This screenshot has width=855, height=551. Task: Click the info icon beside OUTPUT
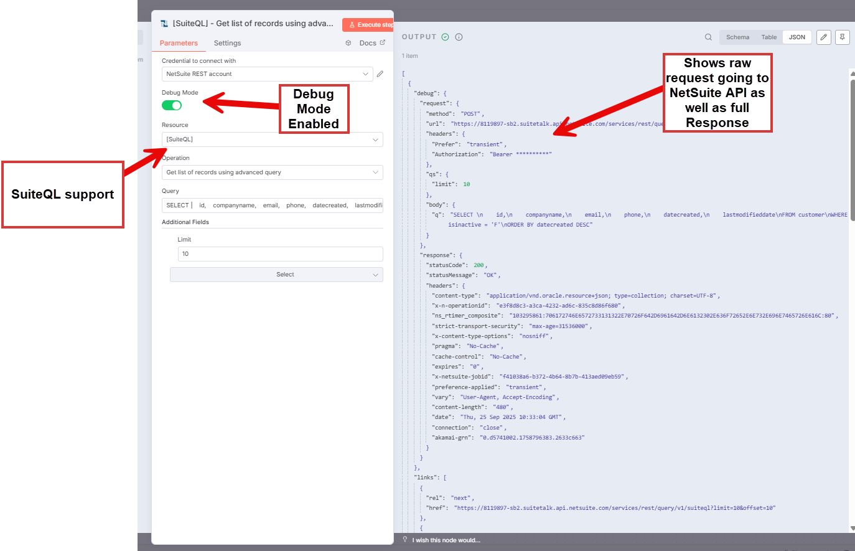(x=459, y=37)
